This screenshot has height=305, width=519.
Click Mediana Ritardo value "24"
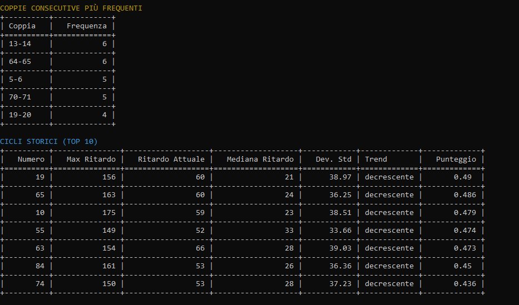pos(289,195)
